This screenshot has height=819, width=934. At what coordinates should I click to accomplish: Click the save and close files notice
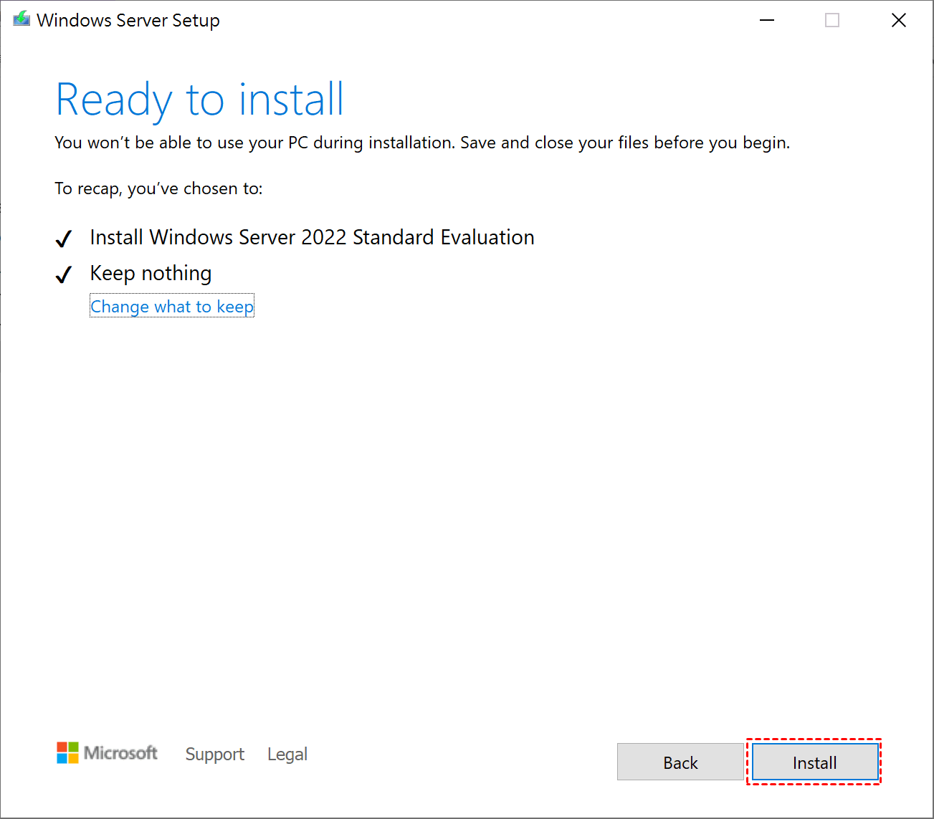pos(422,143)
